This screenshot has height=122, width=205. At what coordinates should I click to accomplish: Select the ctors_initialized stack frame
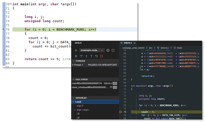[x=95, y=87]
